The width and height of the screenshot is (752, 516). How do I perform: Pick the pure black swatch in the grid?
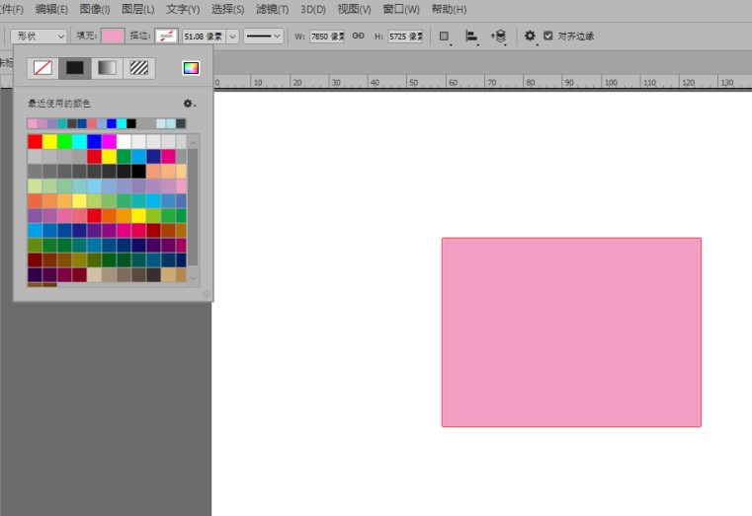[x=138, y=171]
